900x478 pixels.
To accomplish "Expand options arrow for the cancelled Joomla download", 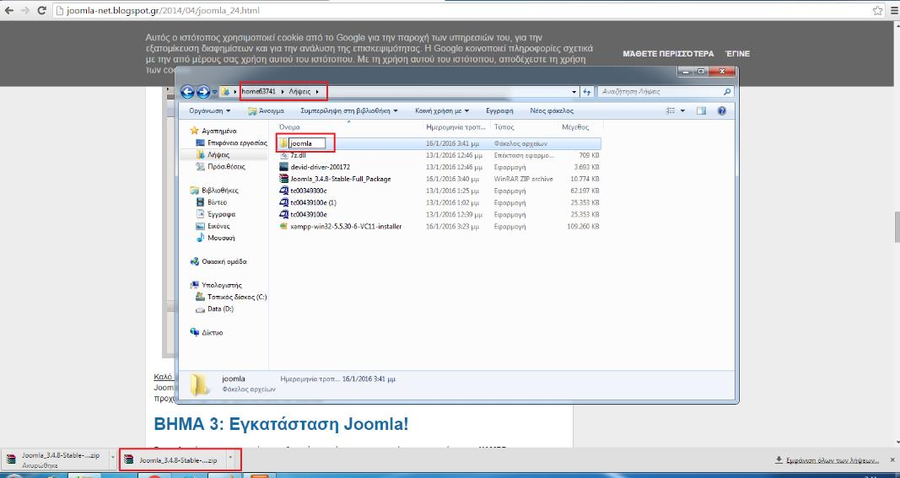I will (112, 458).
